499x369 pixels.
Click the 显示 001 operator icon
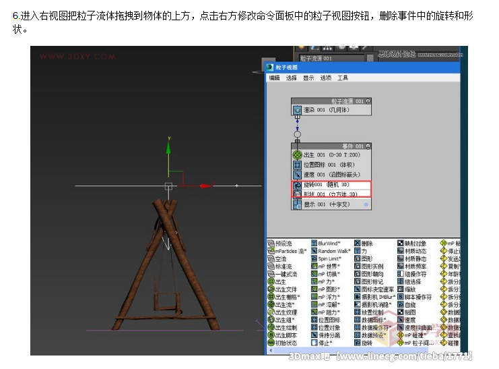coord(297,204)
